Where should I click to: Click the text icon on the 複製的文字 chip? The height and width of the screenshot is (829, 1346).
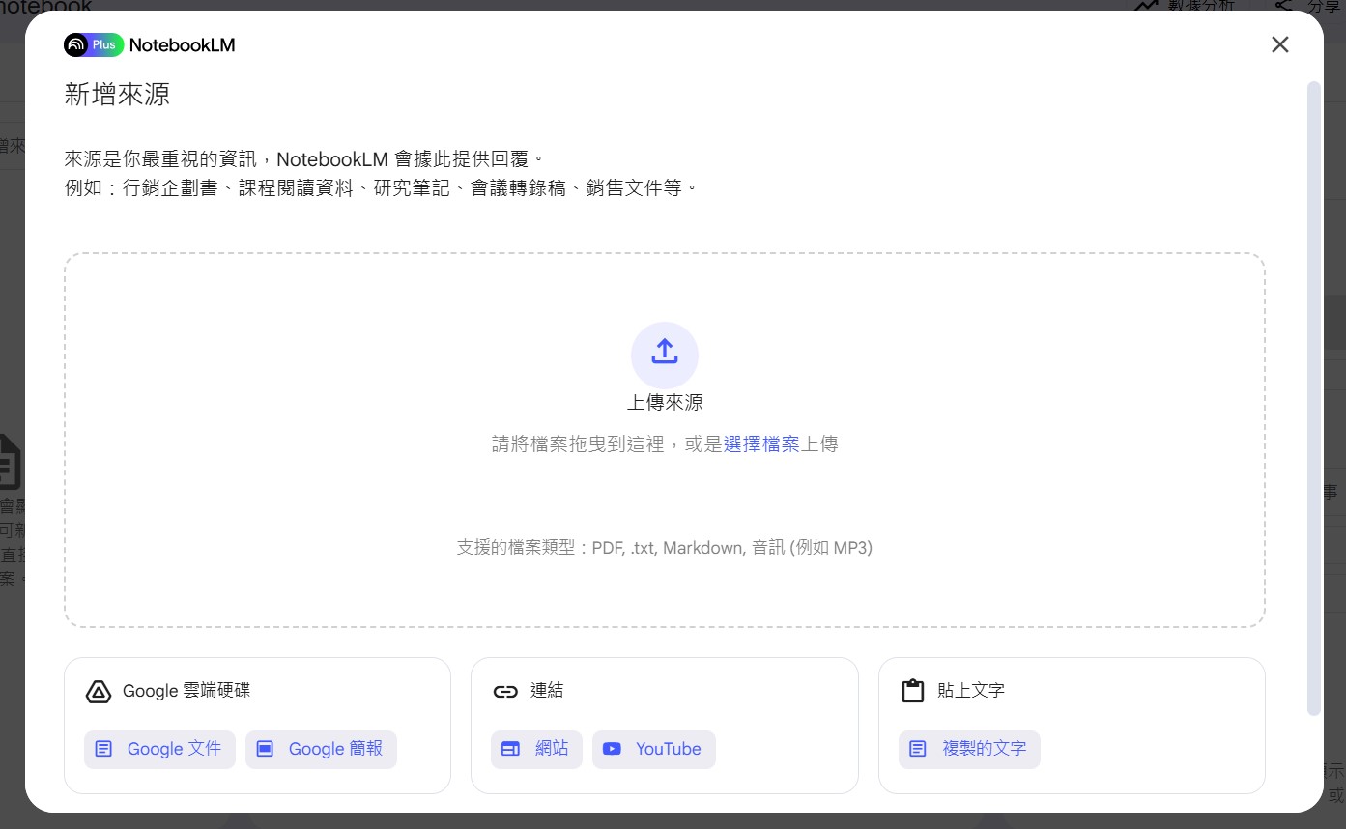[x=918, y=749]
